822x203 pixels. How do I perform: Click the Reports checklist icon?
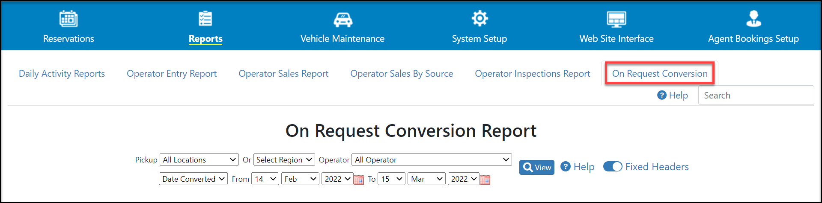point(205,19)
